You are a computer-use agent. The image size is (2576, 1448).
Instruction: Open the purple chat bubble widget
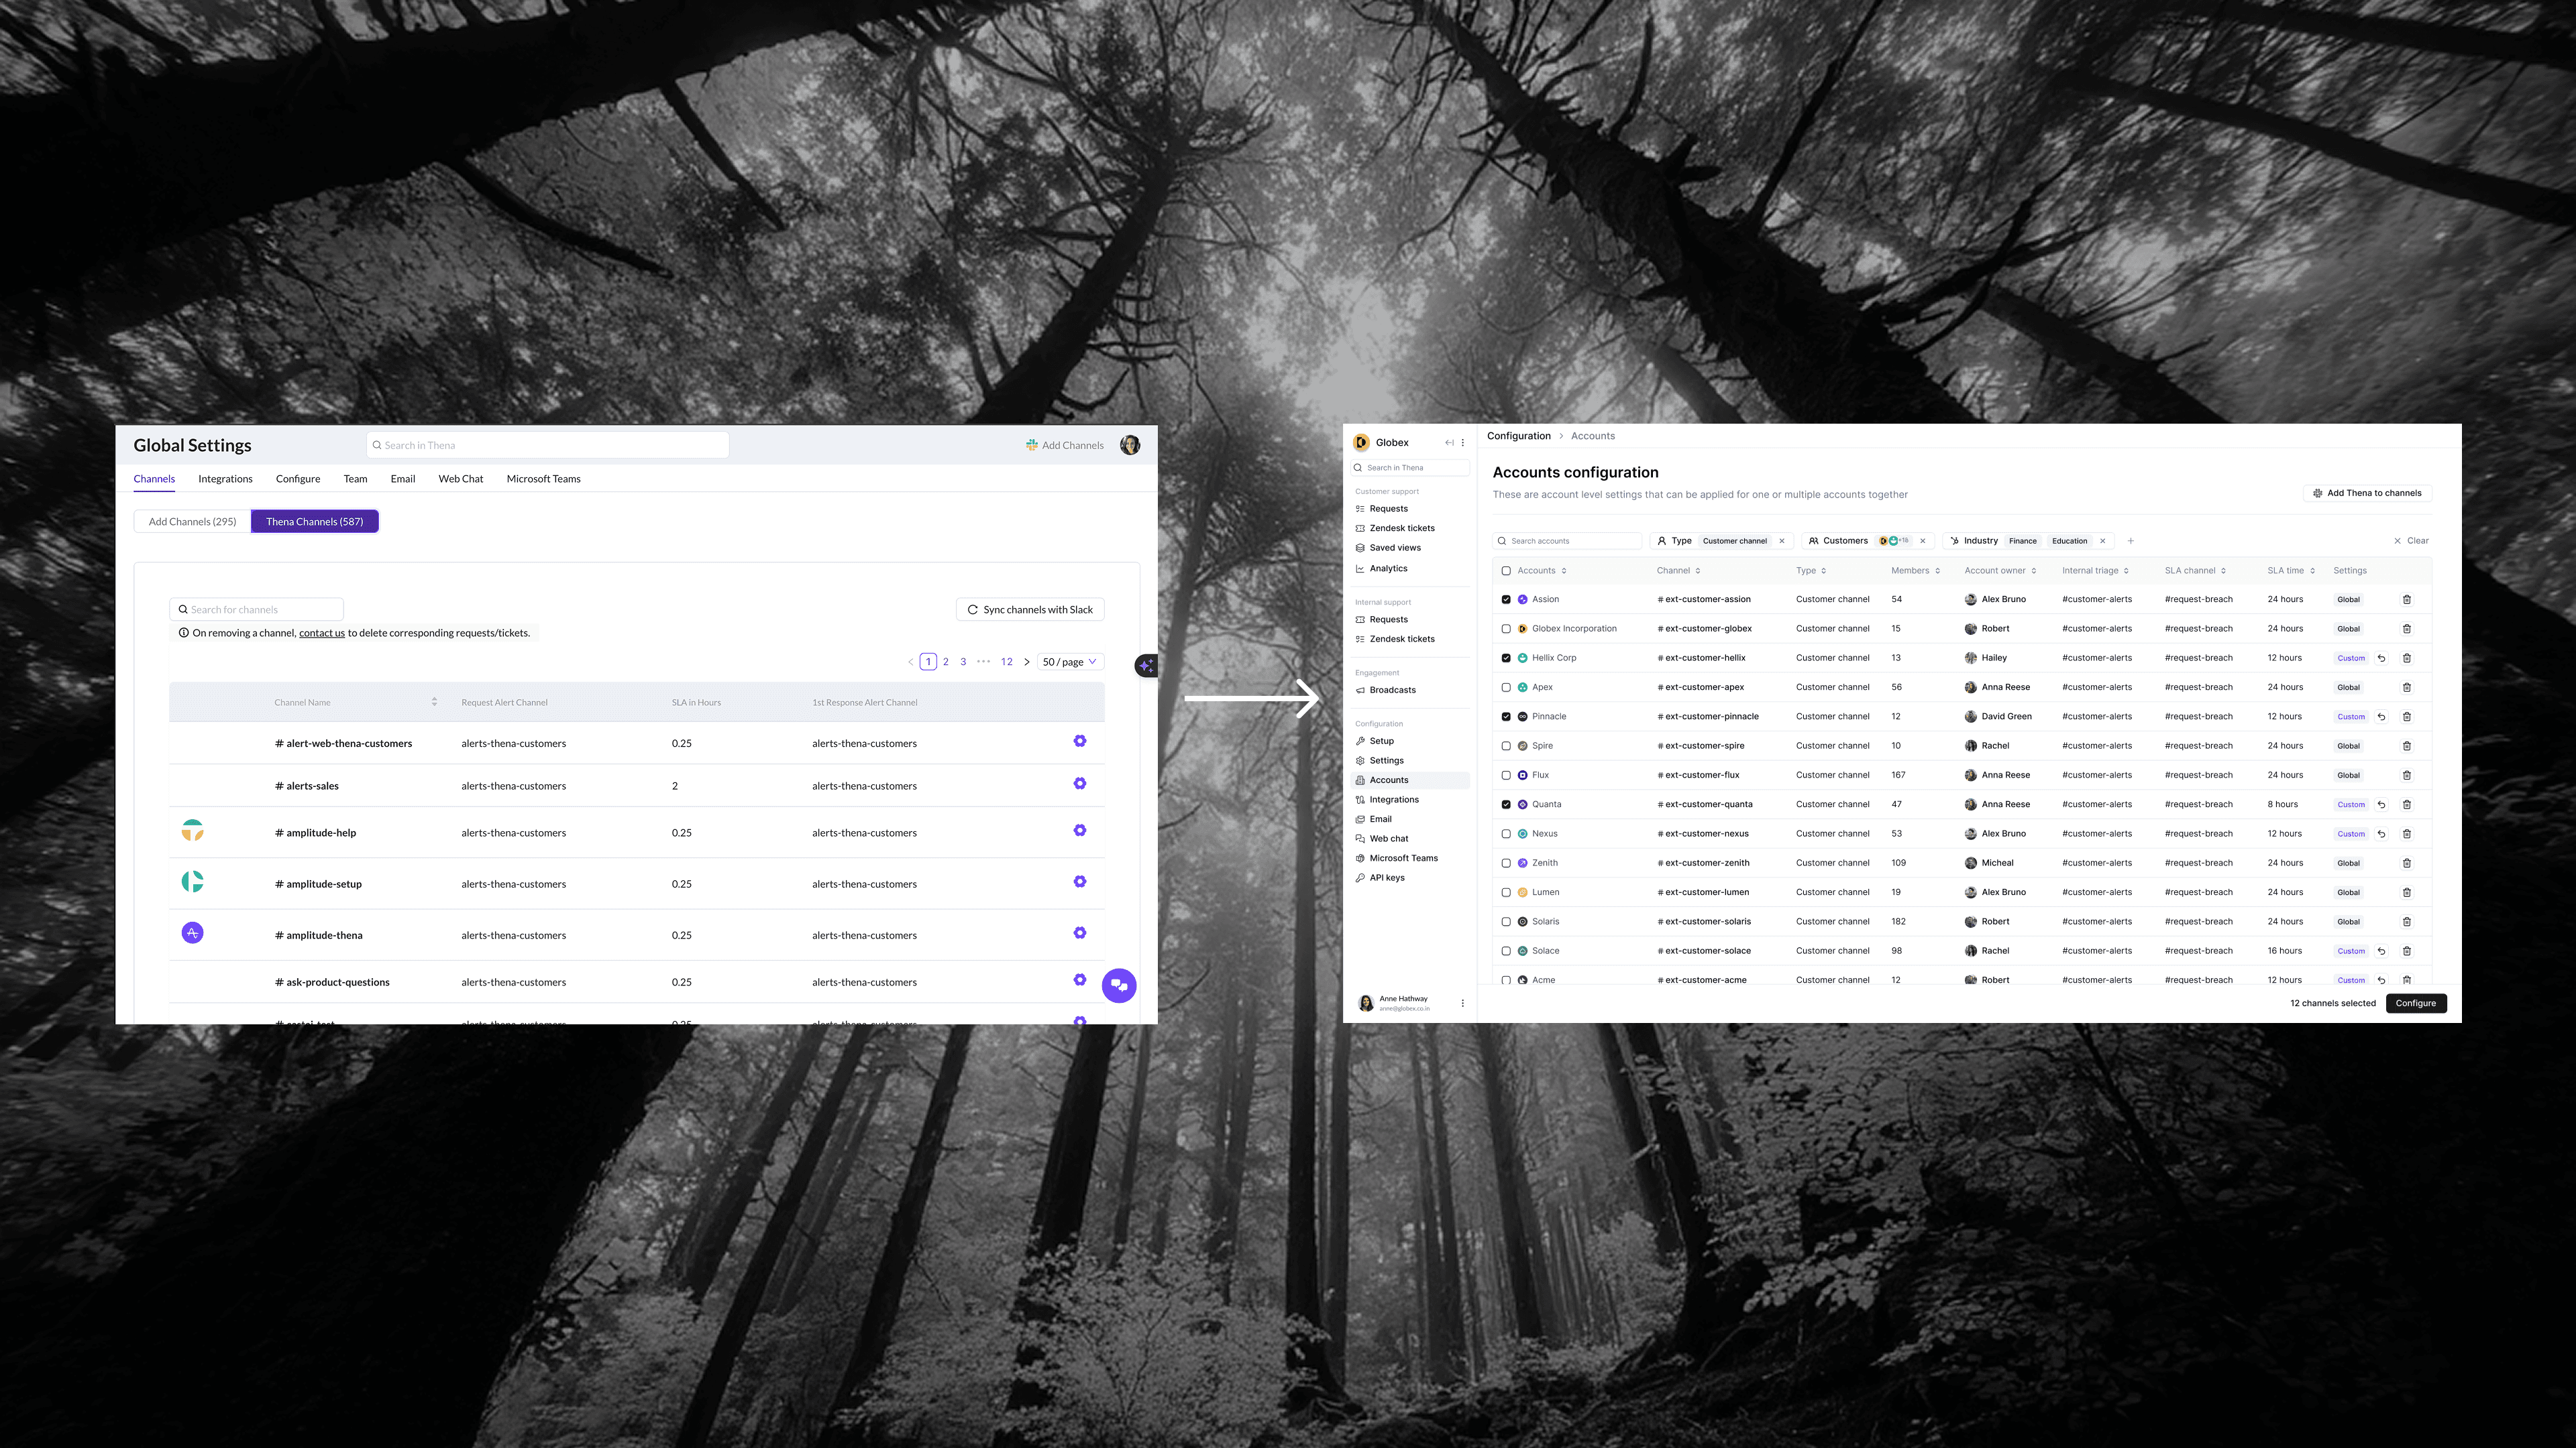pyautogui.click(x=1118, y=985)
